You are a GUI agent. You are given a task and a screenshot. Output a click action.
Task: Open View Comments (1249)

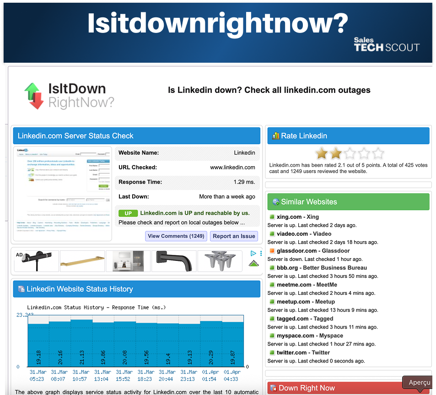click(176, 236)
